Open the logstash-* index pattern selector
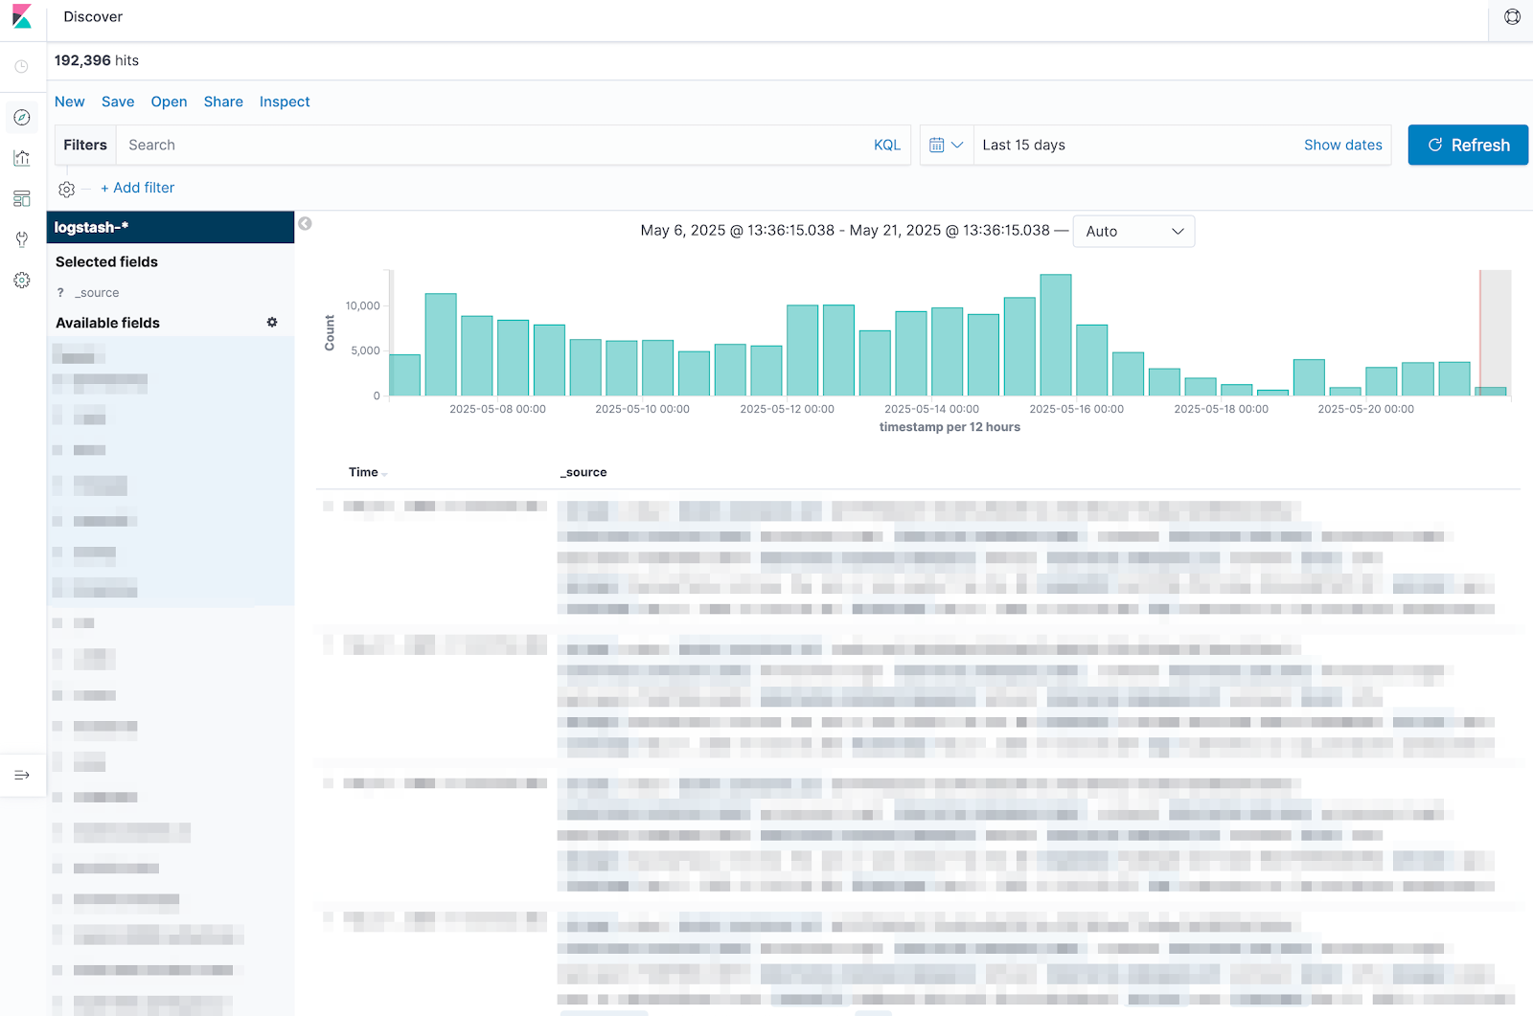Viewport: 1533px width, 1016px height. (x=171, y=227)
